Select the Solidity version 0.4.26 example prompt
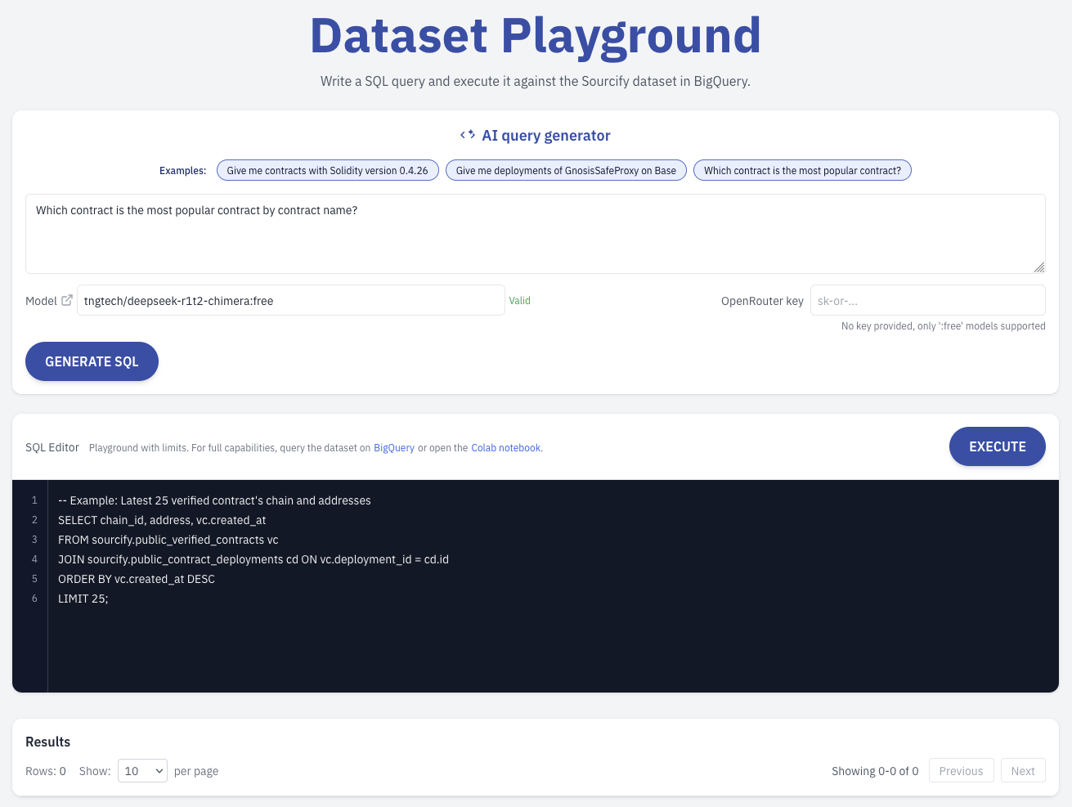Viewport: 1072px width, 807px height. point(327,170)
